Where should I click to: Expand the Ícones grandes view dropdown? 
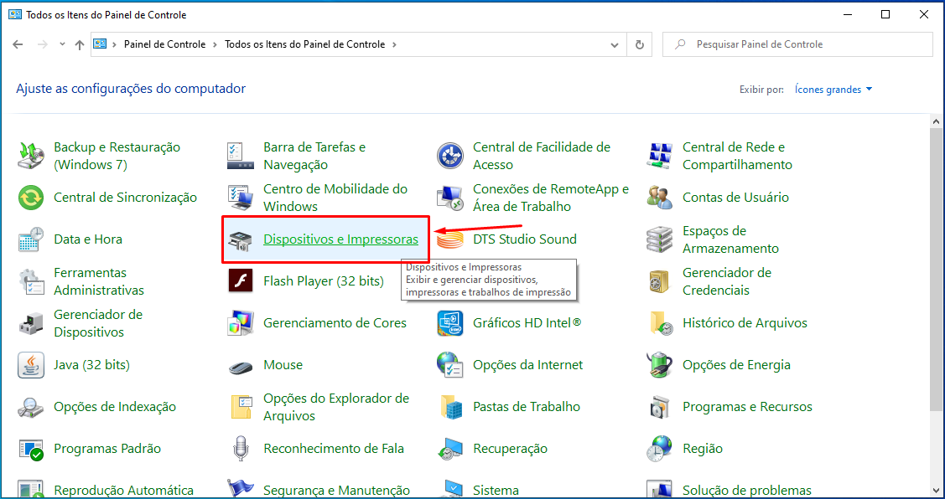click(x=833, y=90)
